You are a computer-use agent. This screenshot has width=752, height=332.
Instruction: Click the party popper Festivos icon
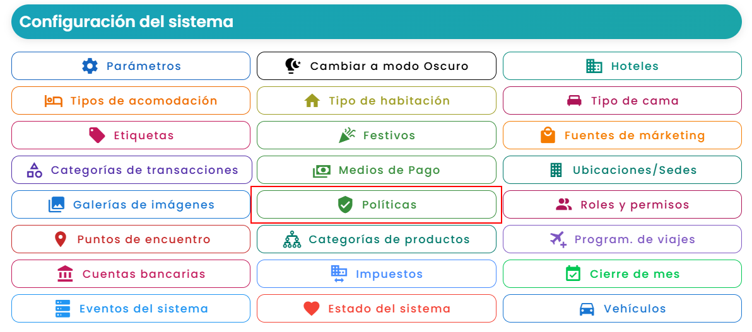click(347, 135)
